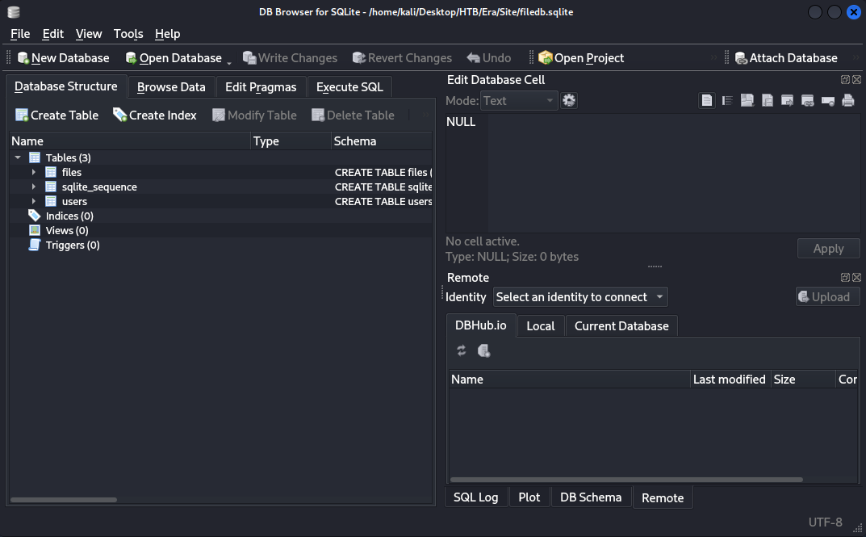This screenshot has width=866, height=537.
Task: Collapse the Tables (3) tree group
Action: click(x=18, y=157)
